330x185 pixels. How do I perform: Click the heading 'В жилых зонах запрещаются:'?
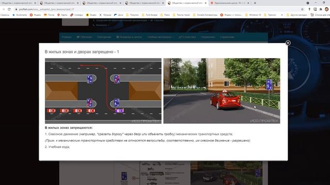[x=69, y=127]
